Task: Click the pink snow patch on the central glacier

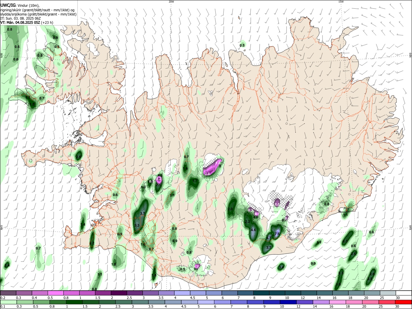Action: coord(212,166)
